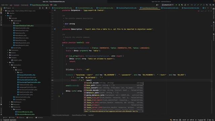The height and width of the screenshot is (121, 215).
Task: Open Bookmarks tool window on left stripe
Action: coord(1,101)
